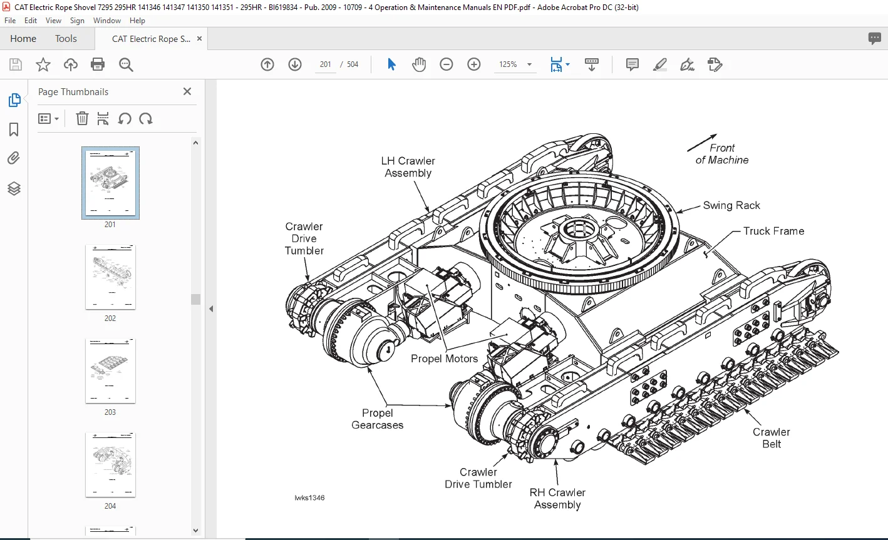Add a sticky note comment

632,64
